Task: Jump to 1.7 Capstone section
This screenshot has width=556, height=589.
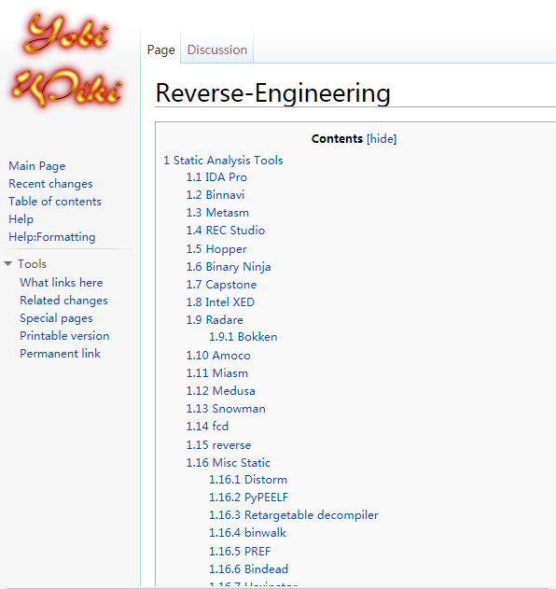Action: (x=221, y=285)
